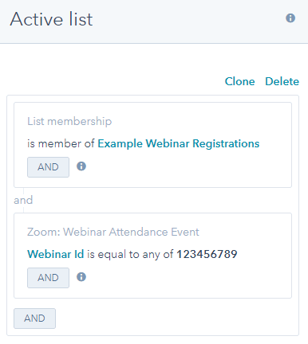The height and width of the screenshot is (344, 308).
Task: Click the Zoom: Webinar Attendance Event title
Action: [113, 232]
